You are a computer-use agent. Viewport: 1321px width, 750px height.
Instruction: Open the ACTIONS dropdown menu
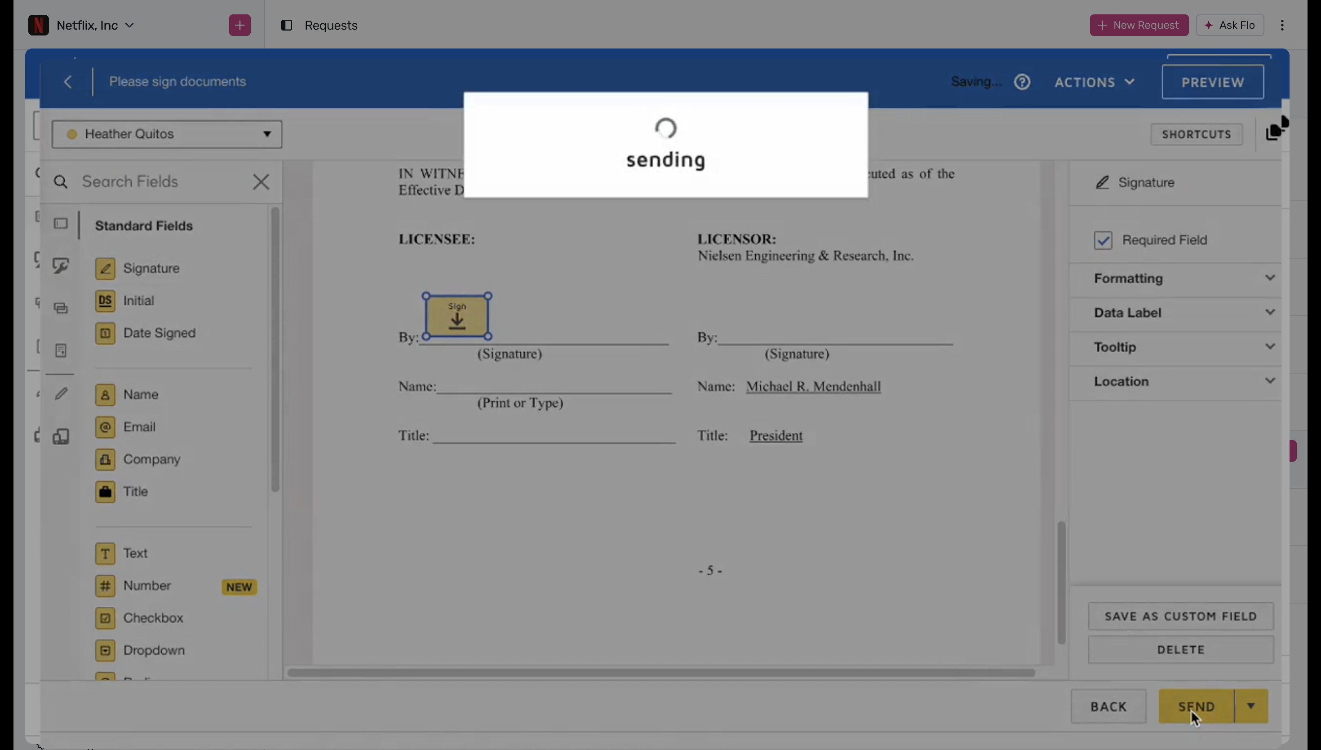pos(1094,82)
